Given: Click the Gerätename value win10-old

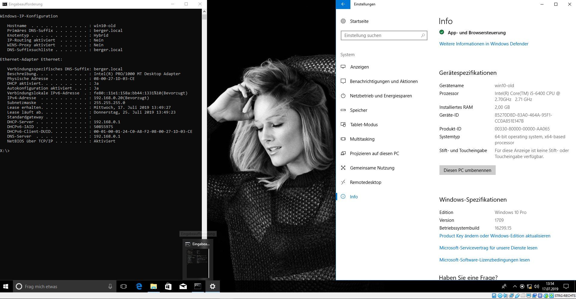Looking at the screenshot, I should [504, 86].
